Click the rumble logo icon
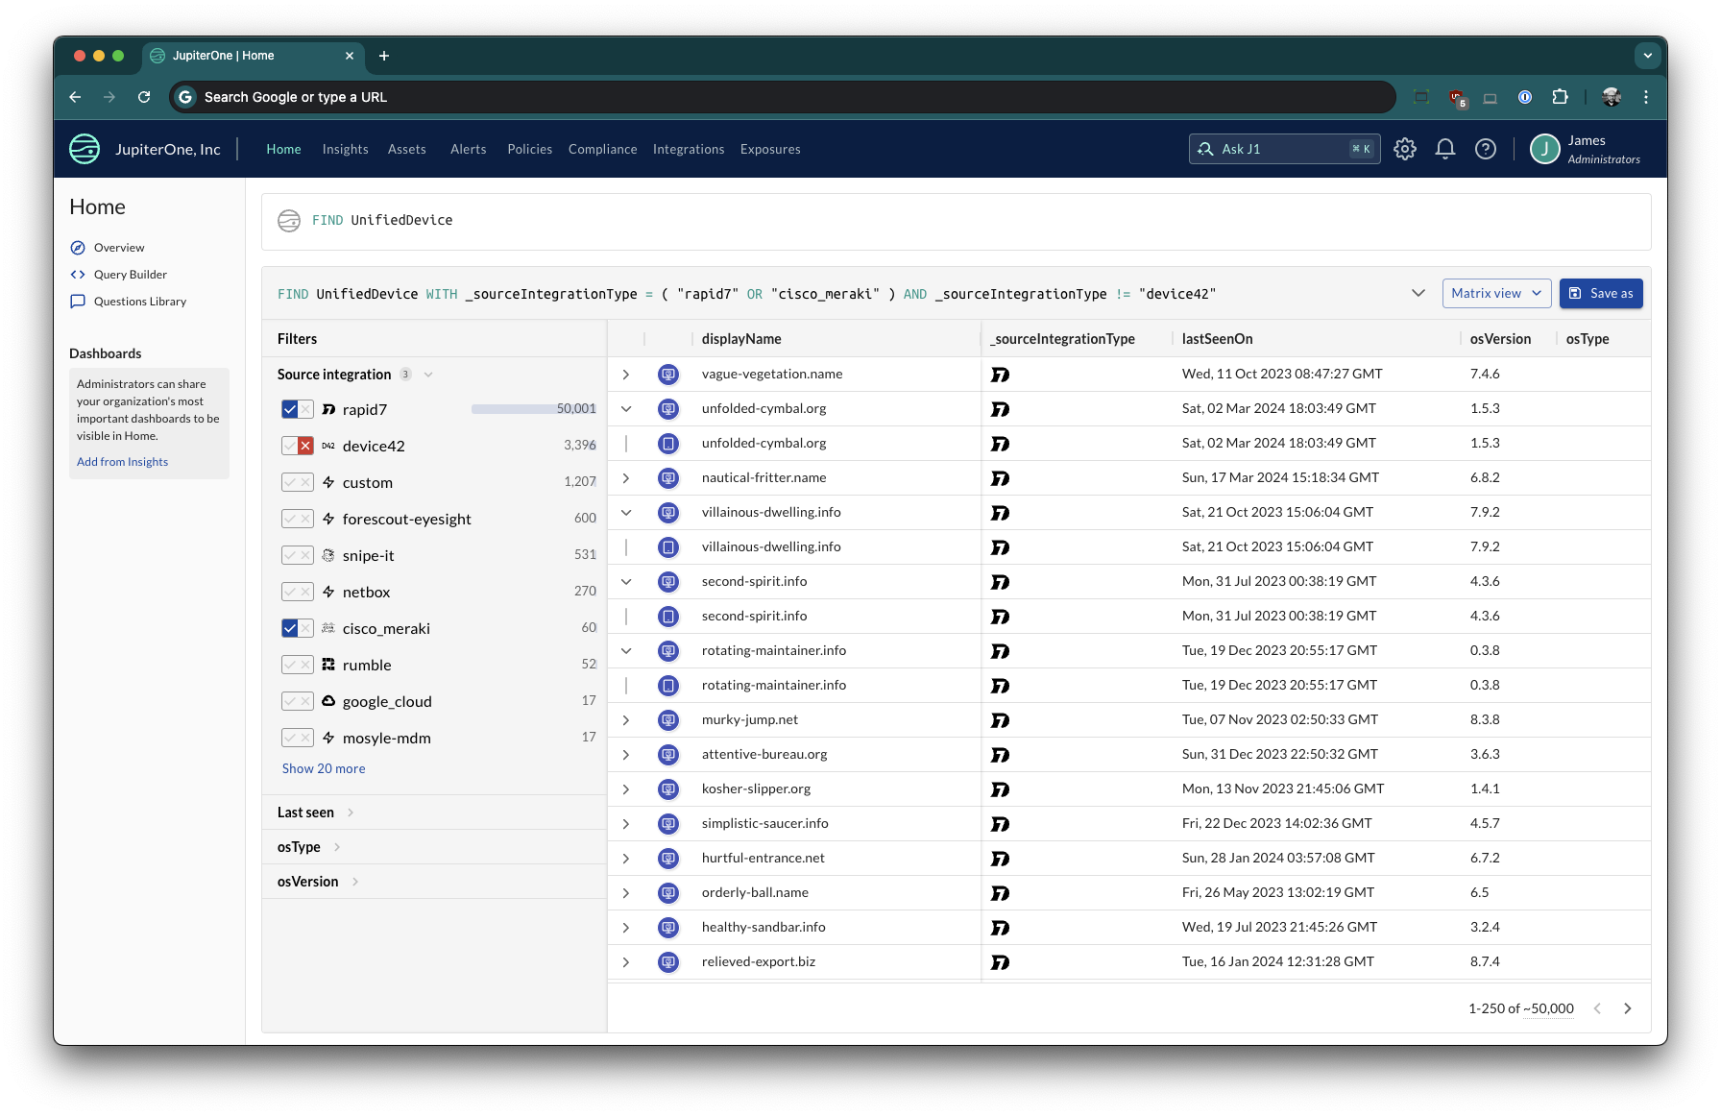Screen dimensions: 1721x1116 pos(328,665)
